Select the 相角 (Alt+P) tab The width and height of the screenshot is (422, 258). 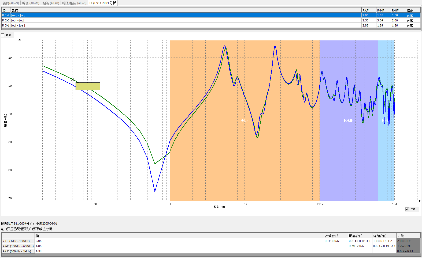(51, 3)
